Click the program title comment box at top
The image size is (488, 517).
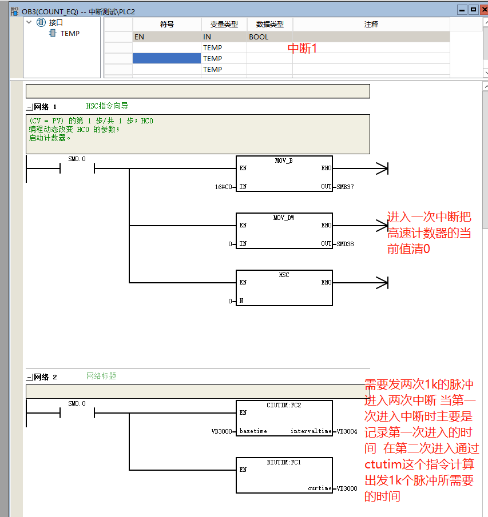tap(198, 91)
